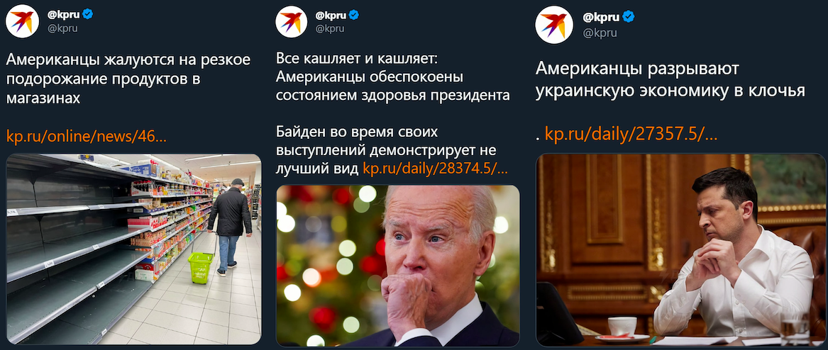
Task: Click the verified badge on the middle tweet
Action: point(354,15)
